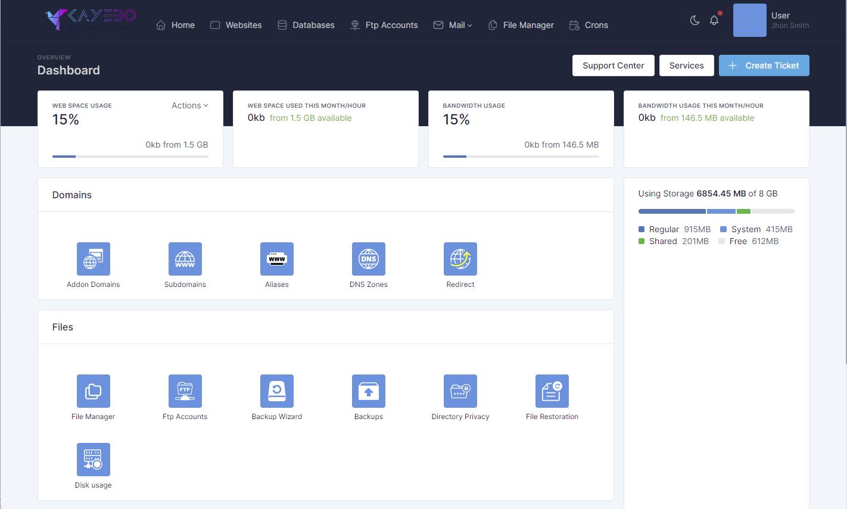Open the File Manager icon in Files
The width and height of the screenshot is (847, 509).
tap(94, 391)
